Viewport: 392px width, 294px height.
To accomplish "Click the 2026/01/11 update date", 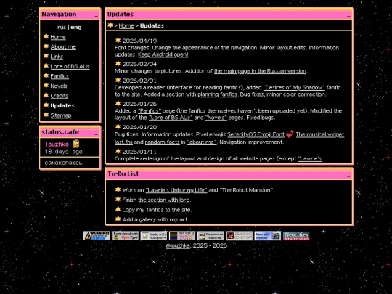I will pos(139,152).
